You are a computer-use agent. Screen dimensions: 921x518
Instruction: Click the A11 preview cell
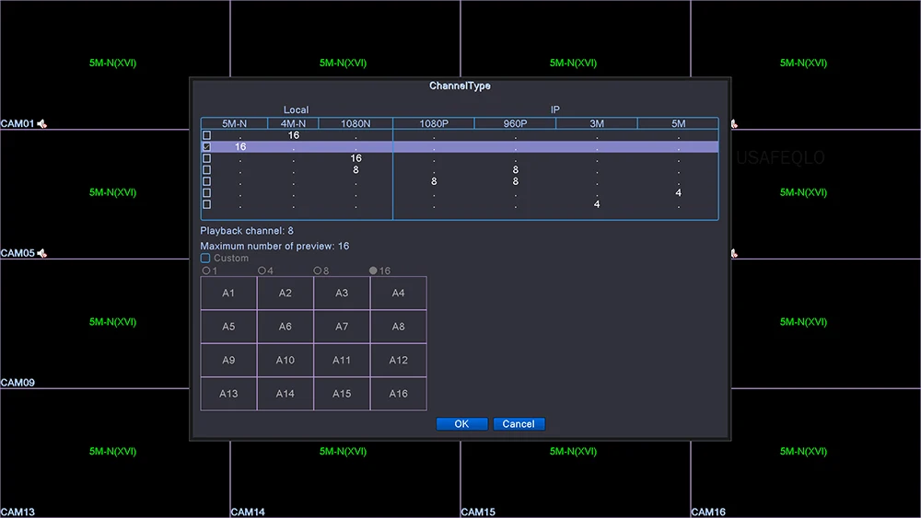[x=342, y=360]
